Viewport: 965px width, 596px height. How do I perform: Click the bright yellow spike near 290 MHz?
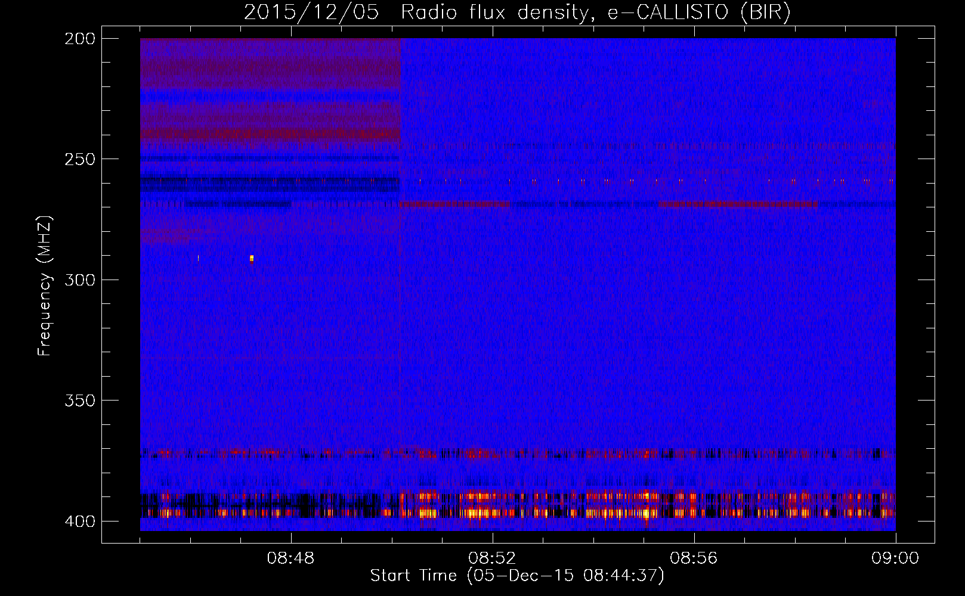[x=252, y=258]
